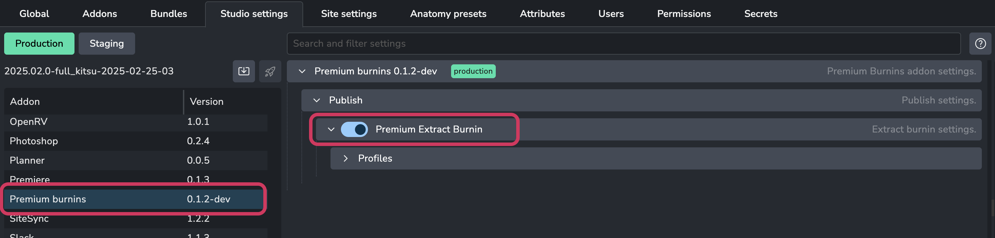Expand the Profiles section
This screenshot has height=238, width=995.
(x=346, y=158)
